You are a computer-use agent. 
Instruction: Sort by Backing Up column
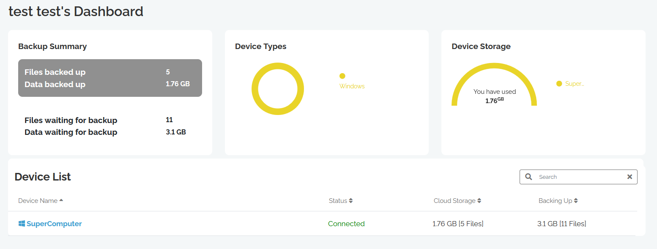(x=558, y=201)
